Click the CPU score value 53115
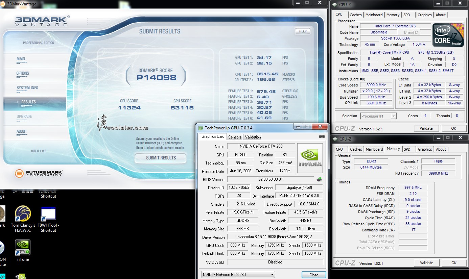The image size is (469, 279). click(182, 108)
